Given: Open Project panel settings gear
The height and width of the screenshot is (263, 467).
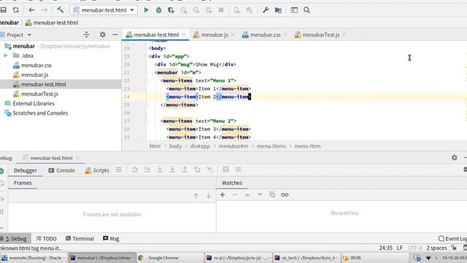Looking at the screenshot, I should click(102, 34).
